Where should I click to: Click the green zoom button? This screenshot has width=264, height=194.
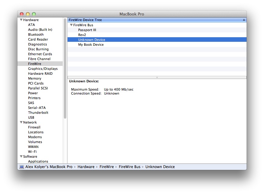coord(34,14)
